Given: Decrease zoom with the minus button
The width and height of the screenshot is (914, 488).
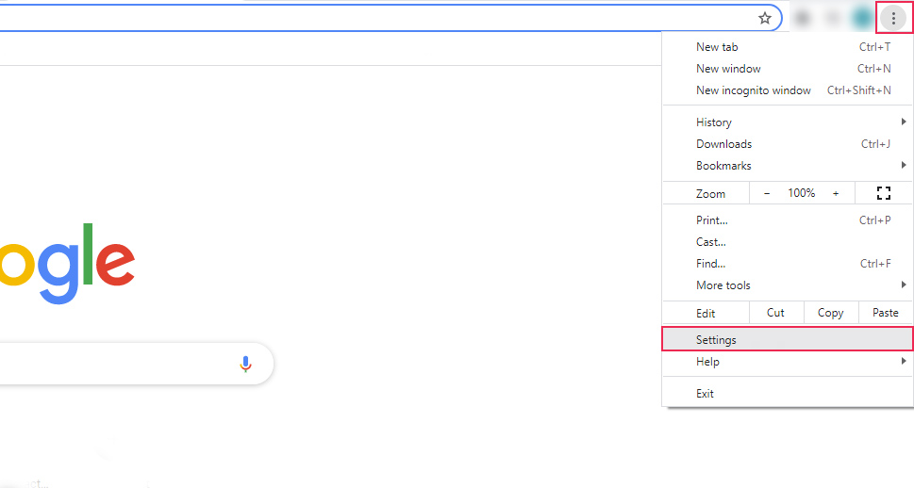Looking at the screenshot, I should tap(767, 193).
